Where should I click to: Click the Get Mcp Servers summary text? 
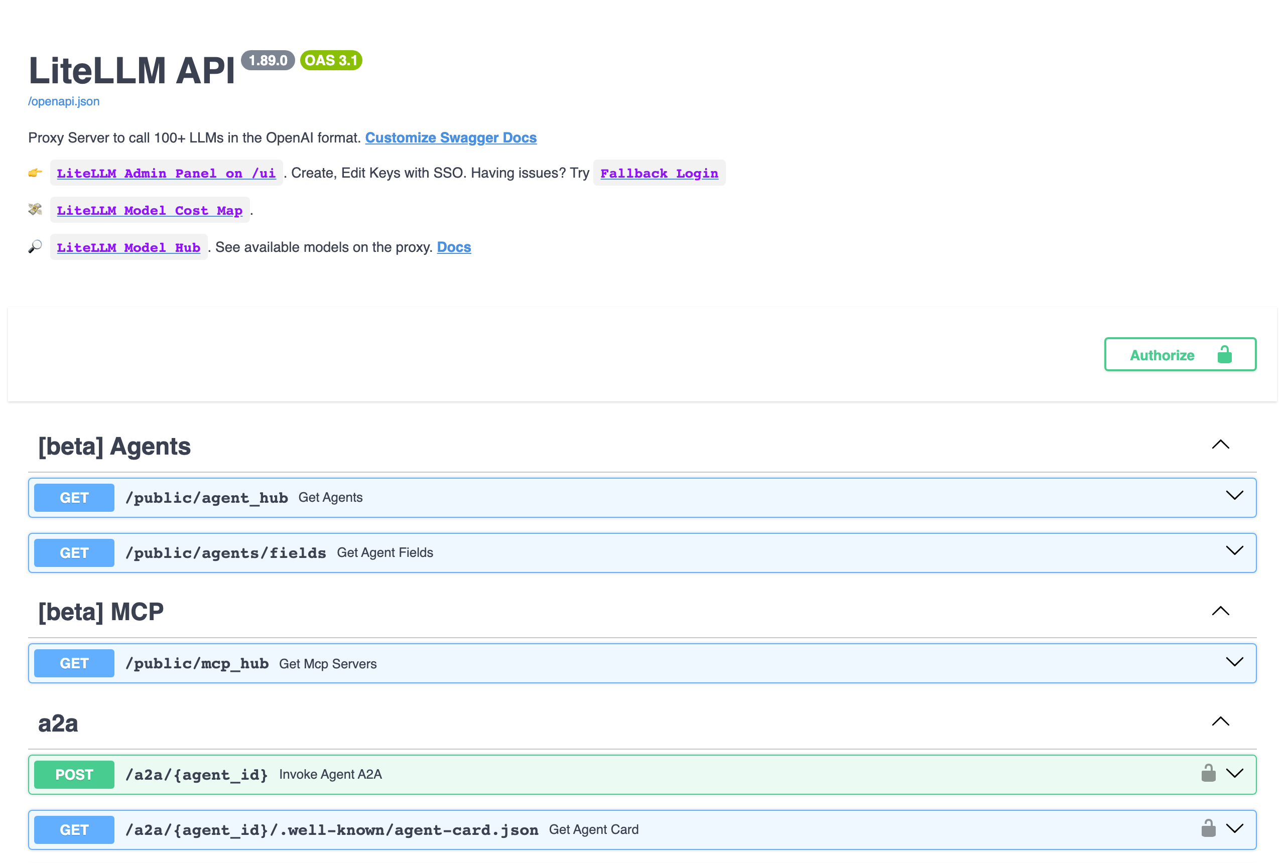tap(328, 664)
